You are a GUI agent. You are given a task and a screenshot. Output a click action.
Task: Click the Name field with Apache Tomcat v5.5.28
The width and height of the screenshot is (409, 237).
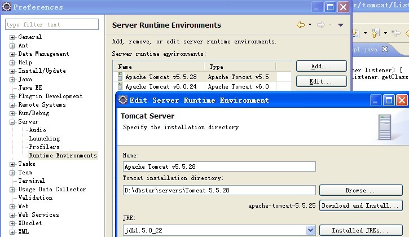point(219,166)
